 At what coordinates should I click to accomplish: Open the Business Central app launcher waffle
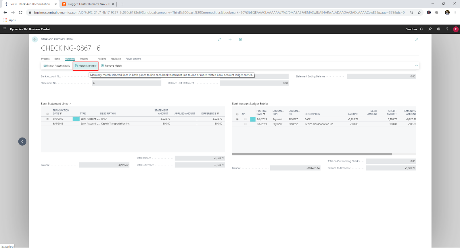(x=4, y=29)
